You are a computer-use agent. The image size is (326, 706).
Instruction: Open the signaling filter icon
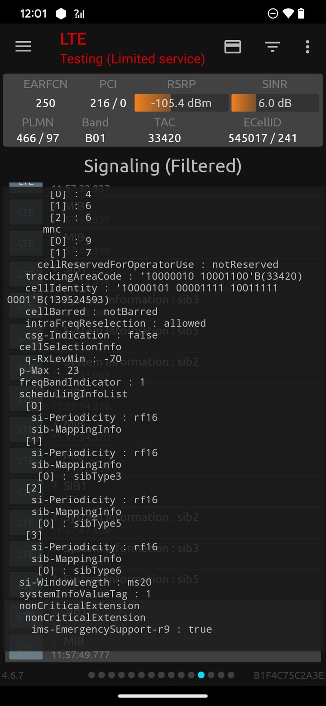[272, 47]
